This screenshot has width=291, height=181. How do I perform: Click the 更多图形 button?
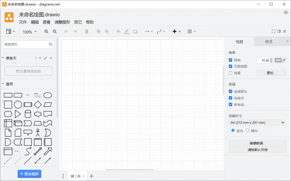click(29, 174)
